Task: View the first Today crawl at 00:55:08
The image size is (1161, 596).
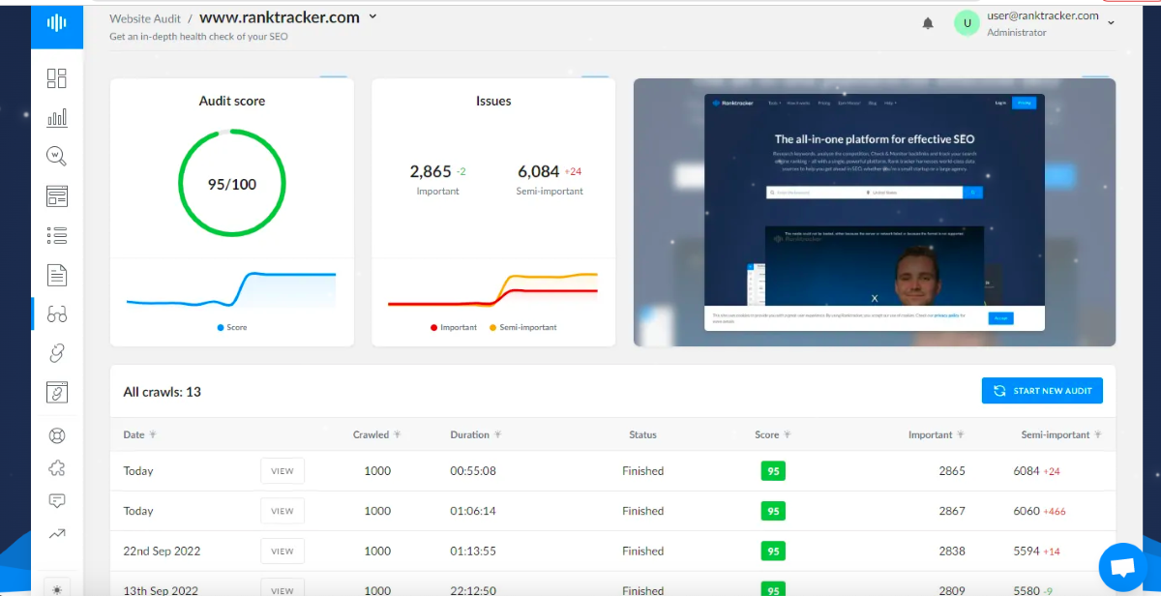Action: click(283, 471)
